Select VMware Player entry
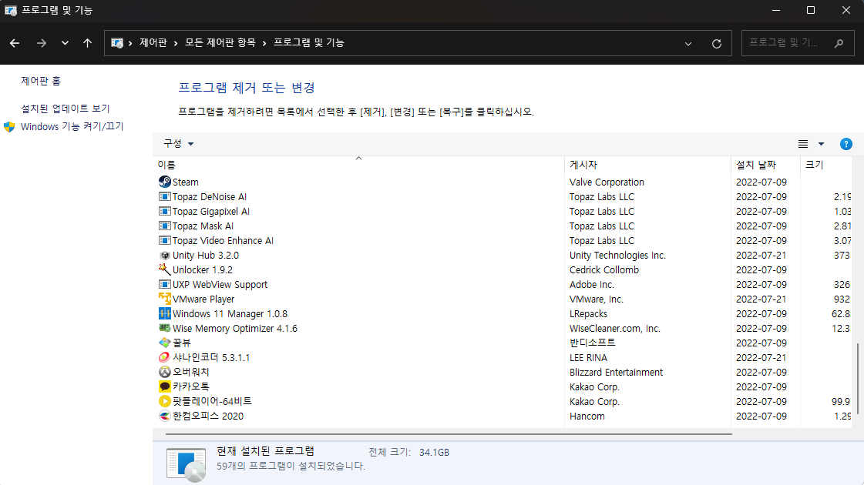864x485 pixels. [203, 299]
